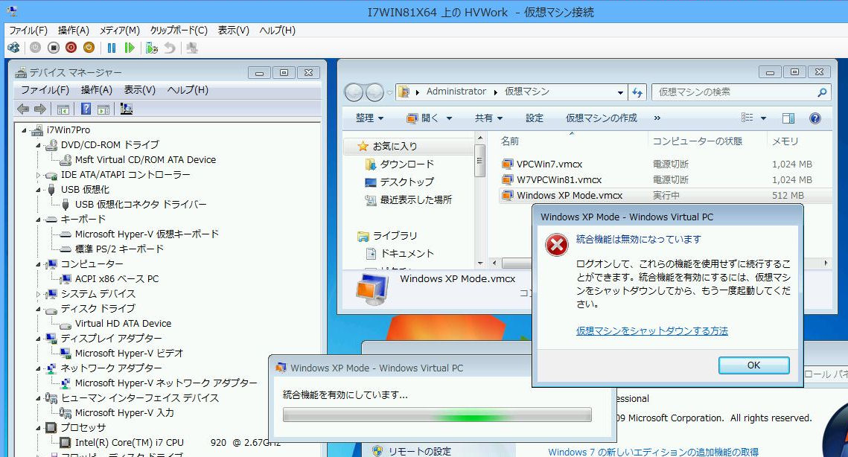Select the VPCWin7.vmcx file icon
848x457 pixels.
(507, 164)
